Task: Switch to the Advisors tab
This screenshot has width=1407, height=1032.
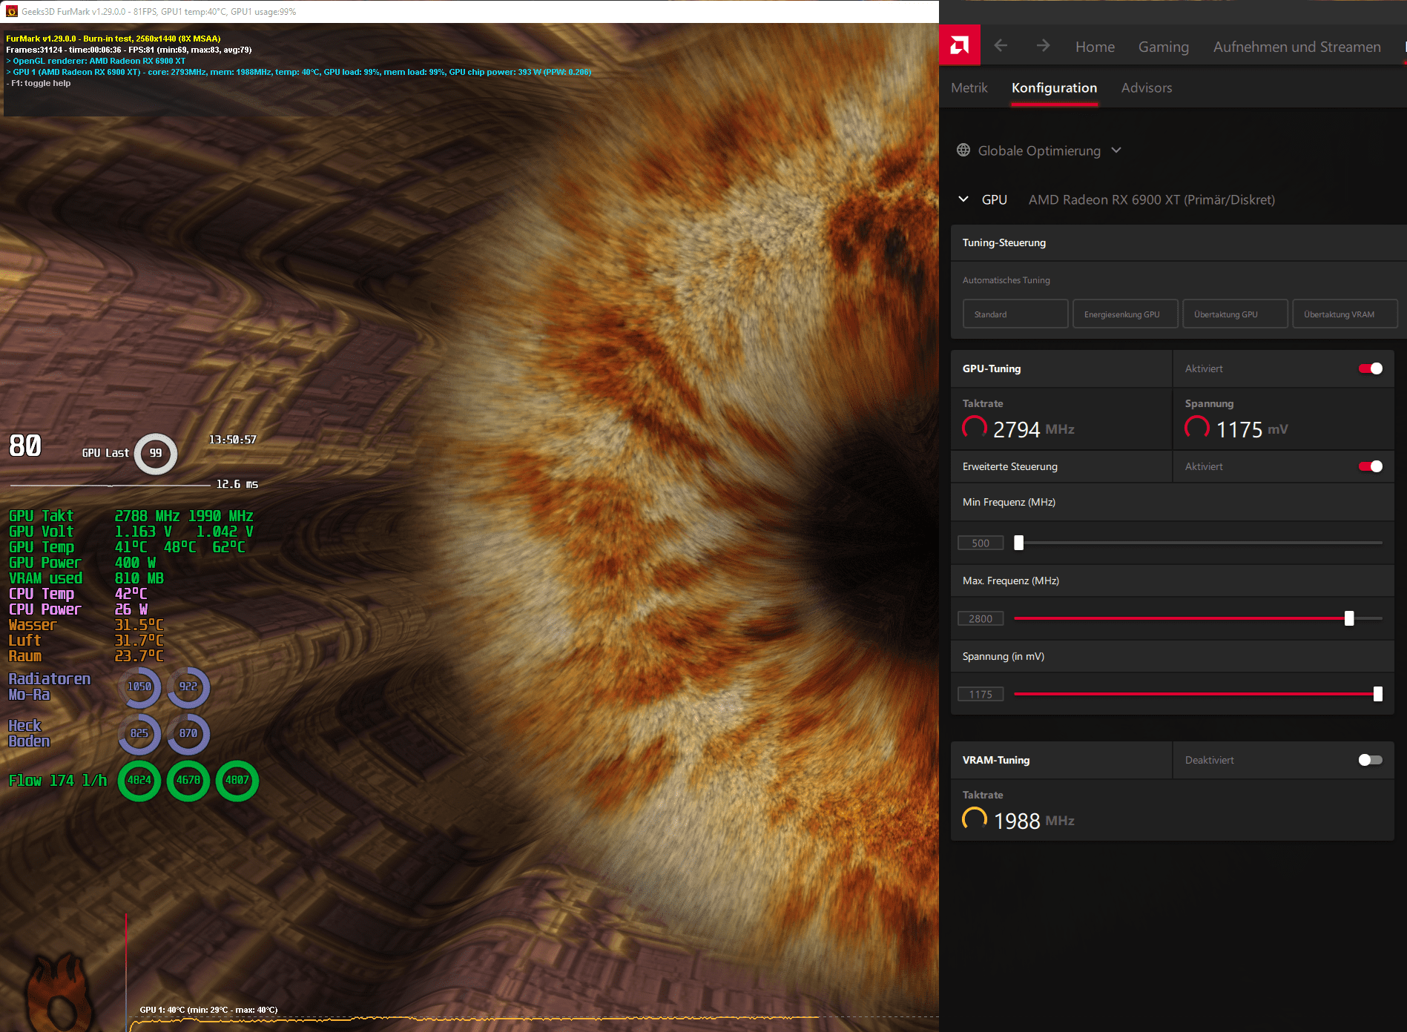Action: click(1147, 87)
